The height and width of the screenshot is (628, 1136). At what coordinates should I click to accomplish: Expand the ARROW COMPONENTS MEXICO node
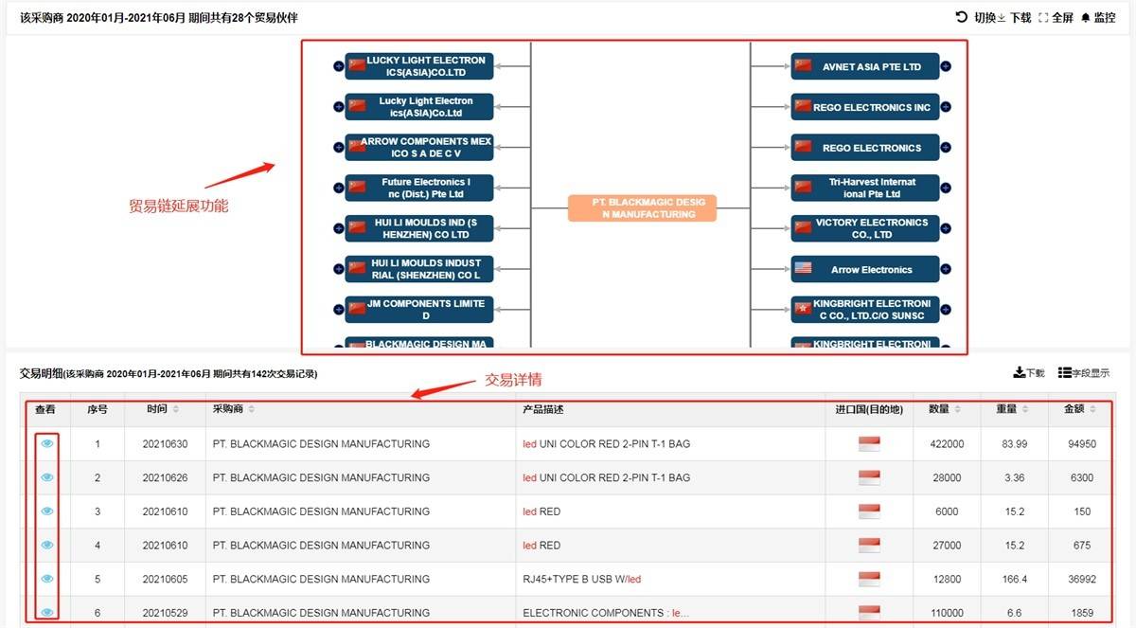click(338, 148)
